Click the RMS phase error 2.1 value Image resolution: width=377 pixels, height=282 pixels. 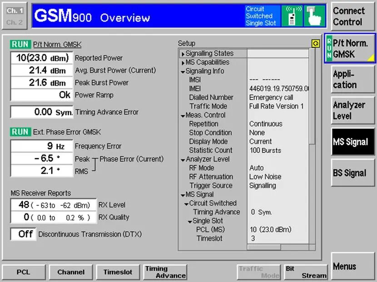tap(42, 170)
